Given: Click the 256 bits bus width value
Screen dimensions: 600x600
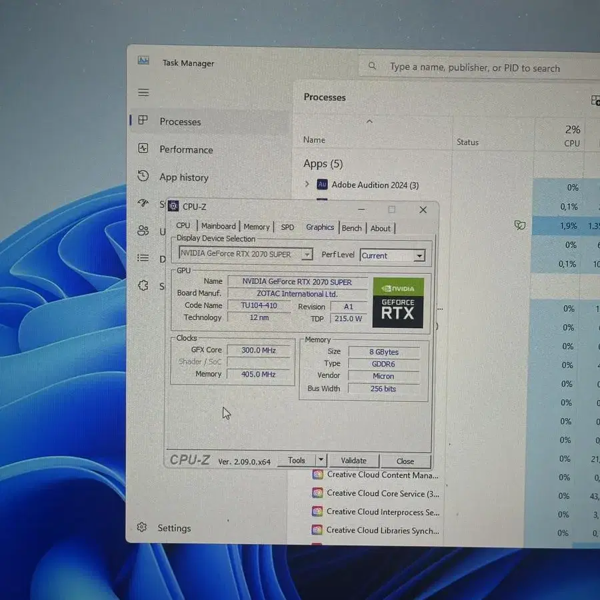Looking at the screenshot, I should 383,389.
